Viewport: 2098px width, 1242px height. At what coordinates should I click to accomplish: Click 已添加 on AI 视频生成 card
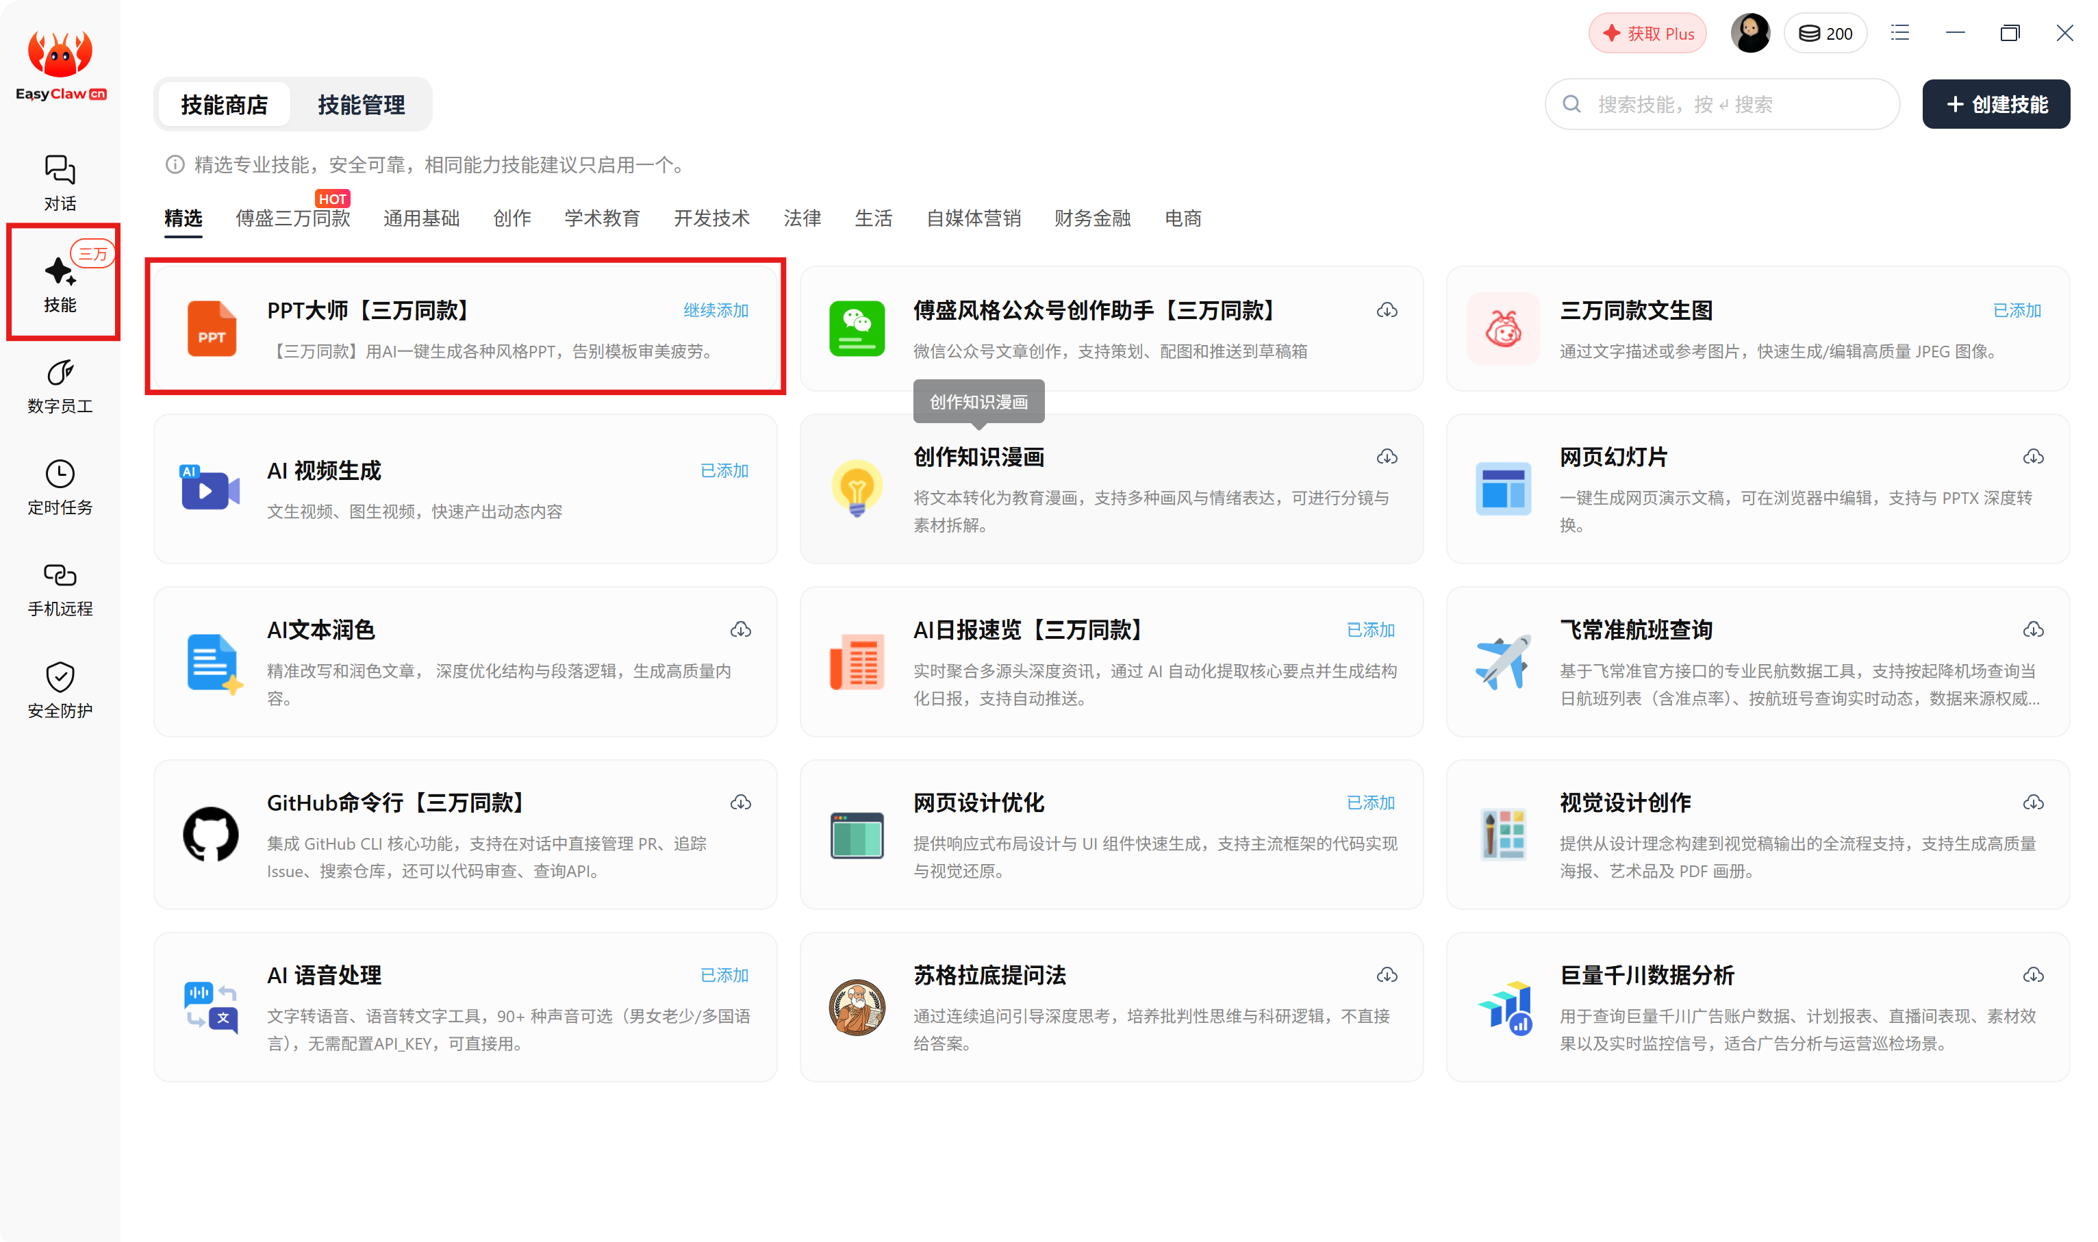coord(724,470)
